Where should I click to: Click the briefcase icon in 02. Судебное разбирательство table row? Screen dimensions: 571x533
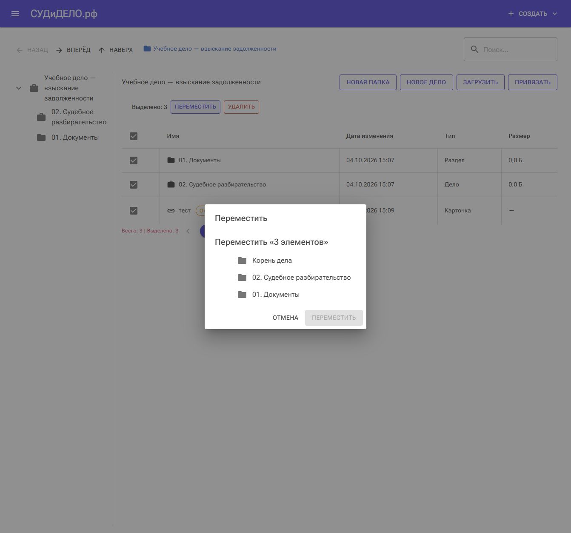tap(171, 184)
